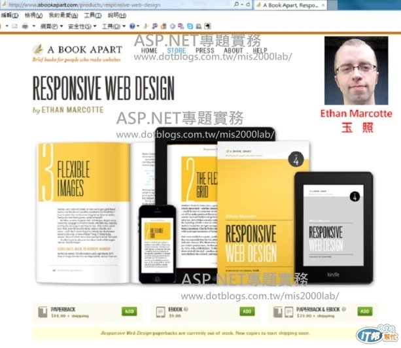This screenshot has width=401, height=348.
Task: Click the Ethan Marcotte portrait photo
Action: (x=357, y=71)
